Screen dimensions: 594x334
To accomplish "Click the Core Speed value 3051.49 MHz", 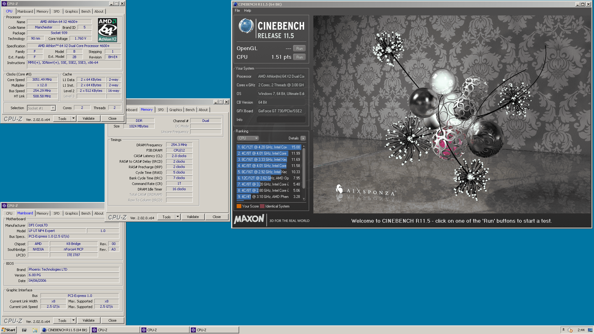I will click(42, 79).
